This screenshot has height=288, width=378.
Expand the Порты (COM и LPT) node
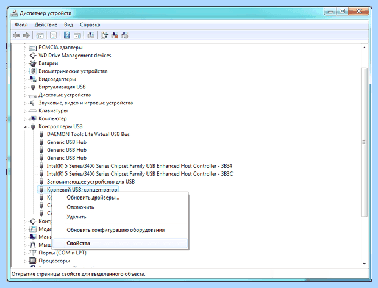click(25, 253)
